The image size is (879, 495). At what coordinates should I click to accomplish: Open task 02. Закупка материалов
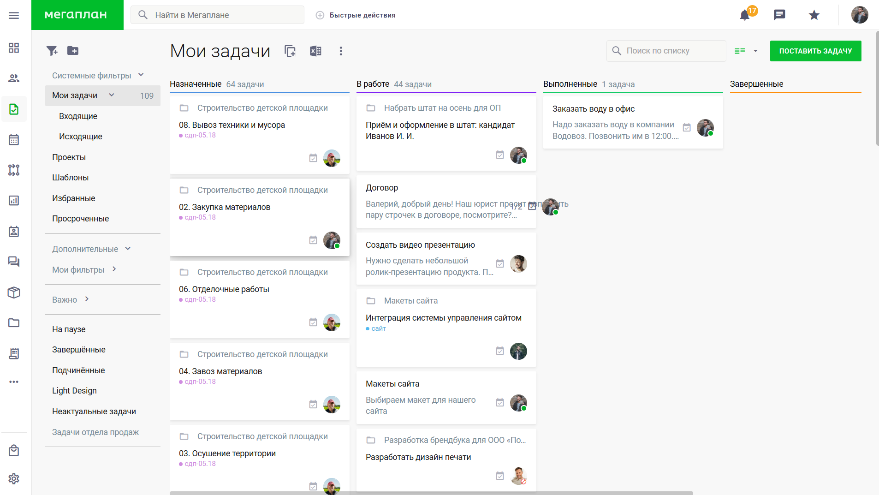(x=225, y=207)
